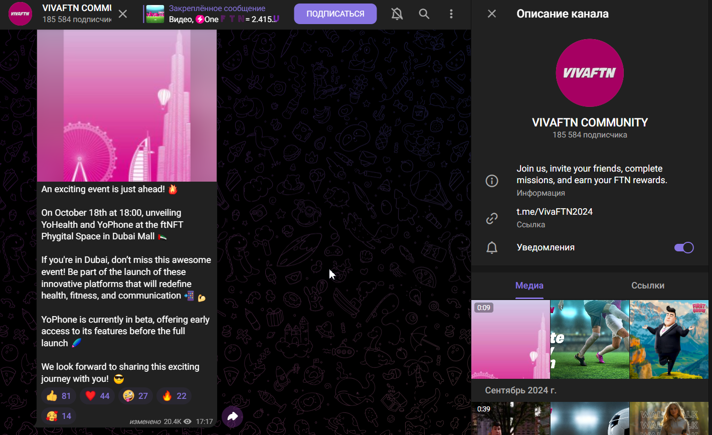Screen dimensions: 712x435
Task: Toggle the Уведомления notifications switch
Action: coord(684,247)
